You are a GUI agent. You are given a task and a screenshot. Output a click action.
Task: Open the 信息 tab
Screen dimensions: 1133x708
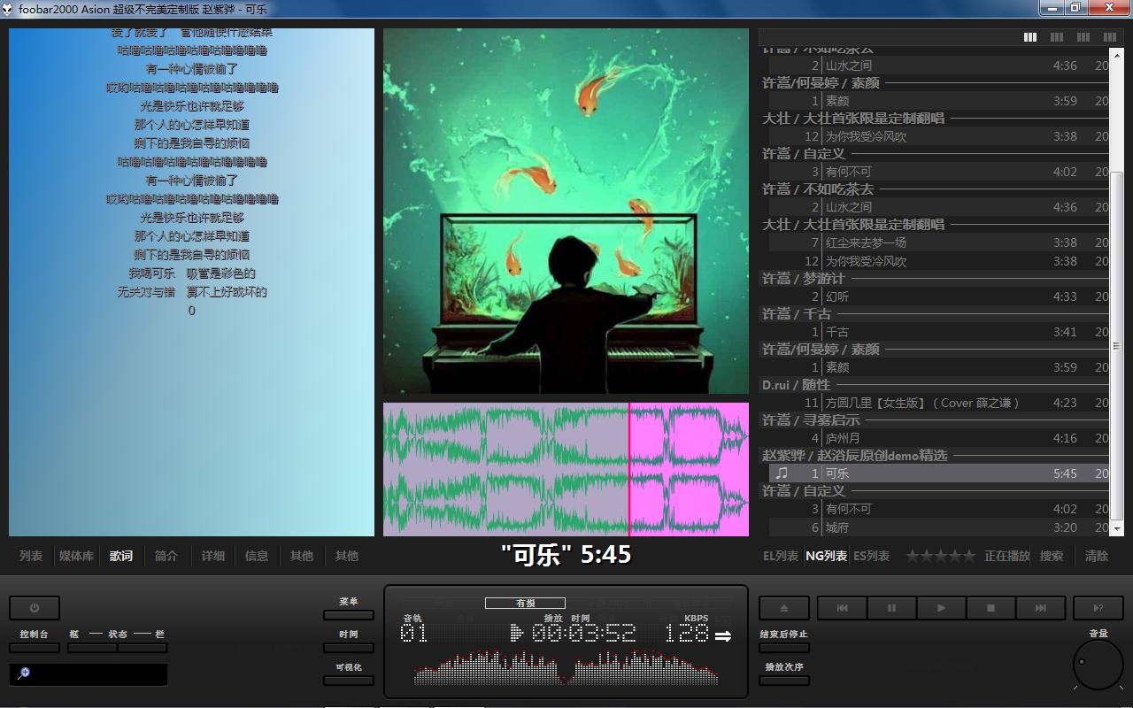pos(257,556)
